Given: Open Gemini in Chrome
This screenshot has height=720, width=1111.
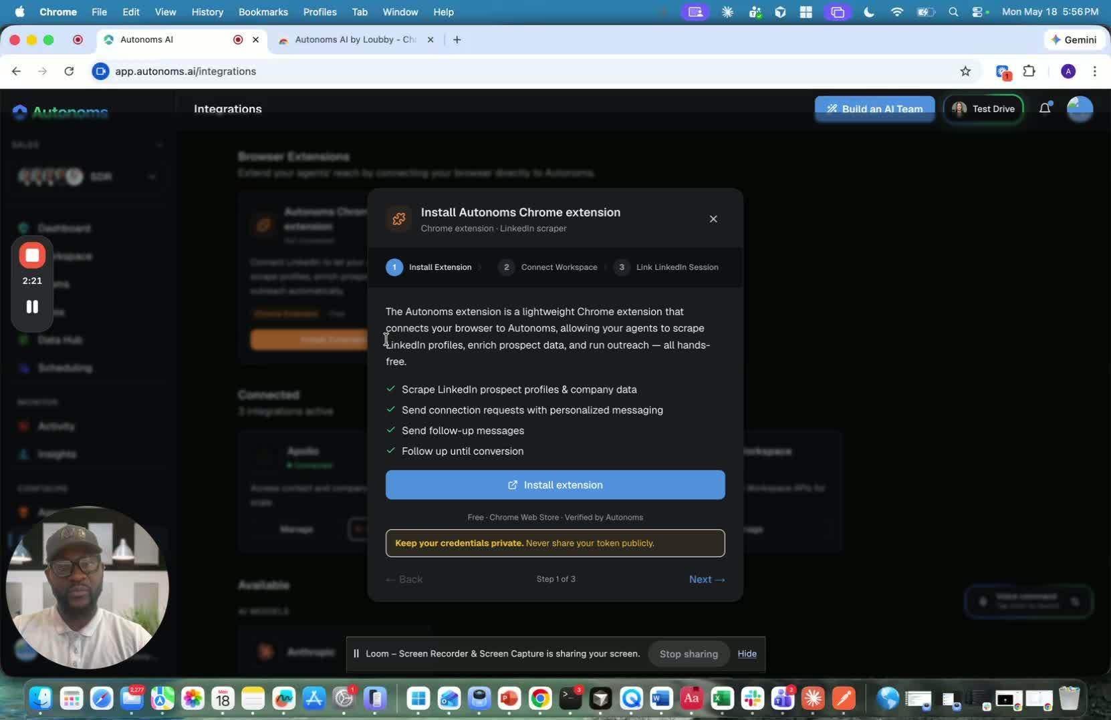Looking at the screenshot, I should tap(1074, 39).
